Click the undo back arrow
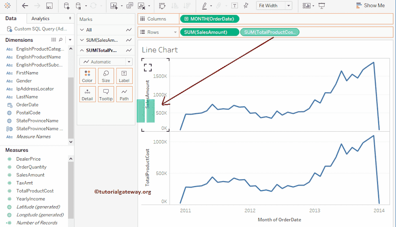This screenshot has height=227, width=396. [25, 6]
